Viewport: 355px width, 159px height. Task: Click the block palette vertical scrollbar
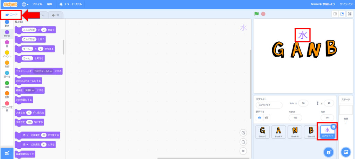tap(64, 47)
